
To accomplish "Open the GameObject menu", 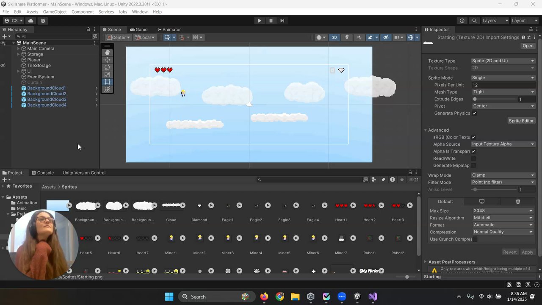I will (55, 12).
